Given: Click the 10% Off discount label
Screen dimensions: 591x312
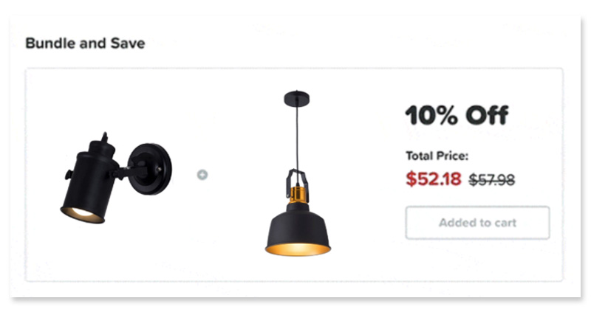Looking at the screenshot, I should point(457,115).
